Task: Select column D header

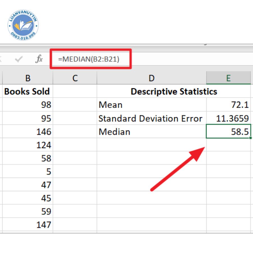Action: tap(152, 78)
